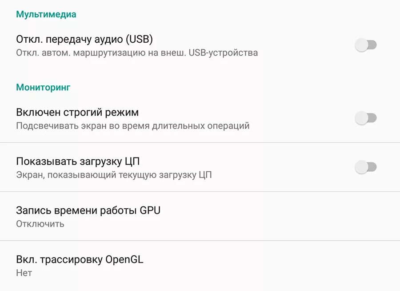Image resolution: width=400 pixels, height=291 pixels.
Task: Click the 'Мультимедиа' section header
Action: click(x=46, y=14)
